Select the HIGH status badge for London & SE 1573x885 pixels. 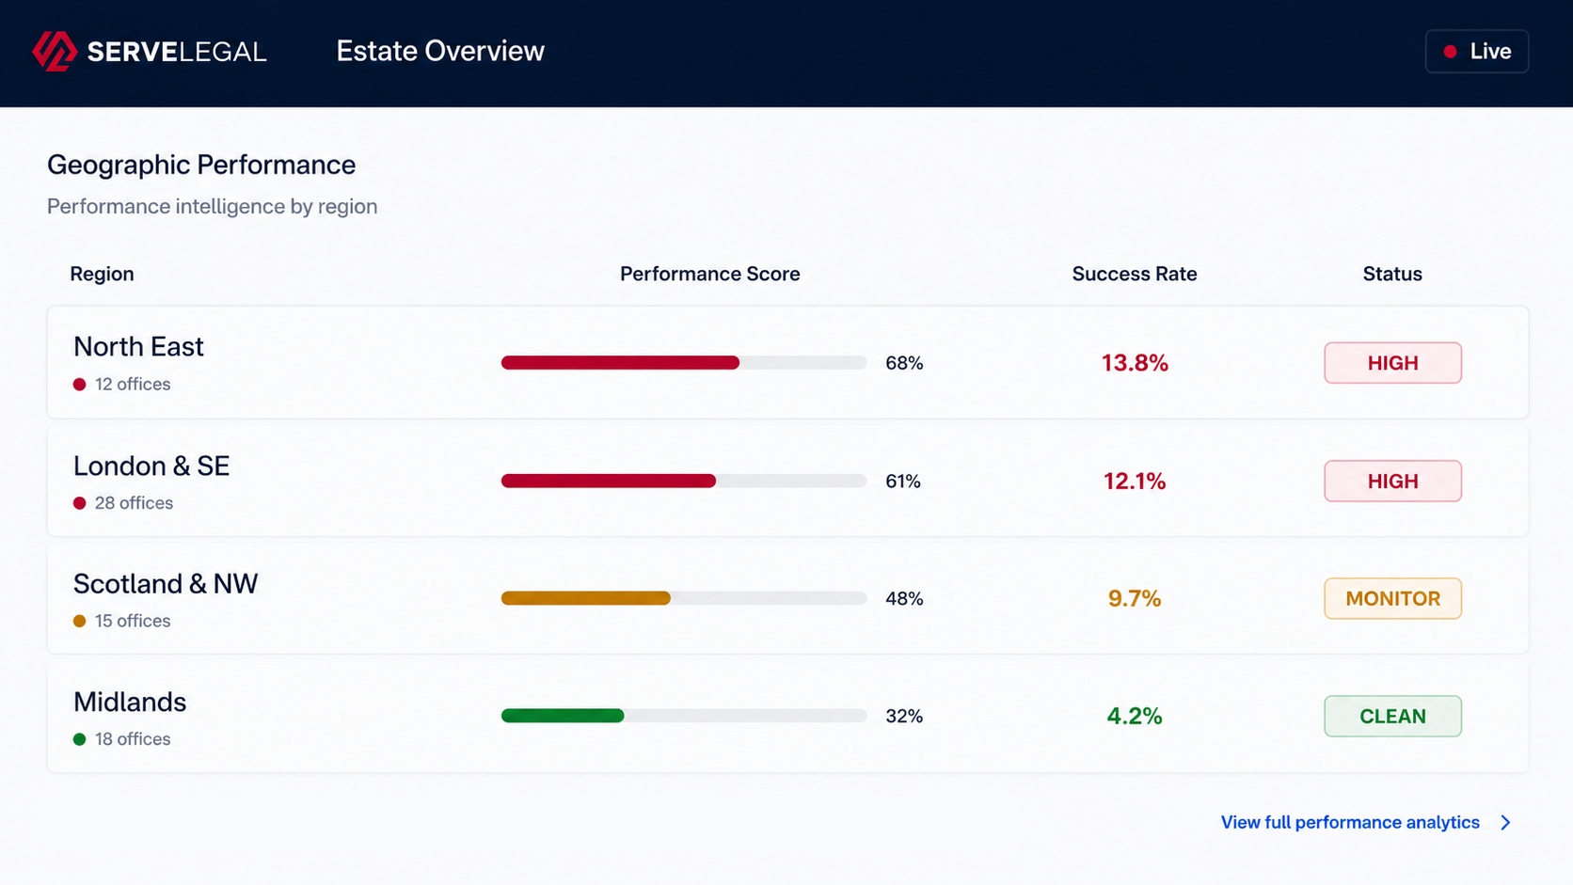[1392, 482]
